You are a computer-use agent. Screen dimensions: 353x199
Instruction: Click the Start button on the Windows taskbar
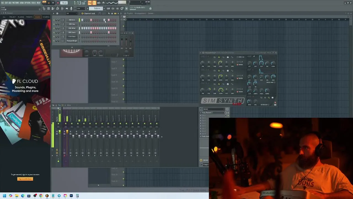tap(4, 196)
